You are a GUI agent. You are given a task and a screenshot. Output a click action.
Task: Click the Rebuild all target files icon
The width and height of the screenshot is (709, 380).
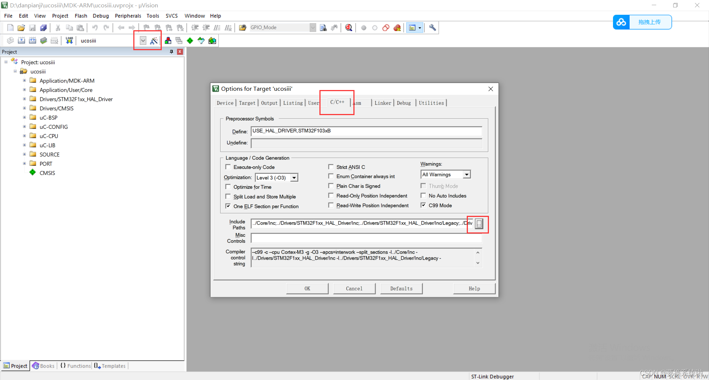click(32, 41)
